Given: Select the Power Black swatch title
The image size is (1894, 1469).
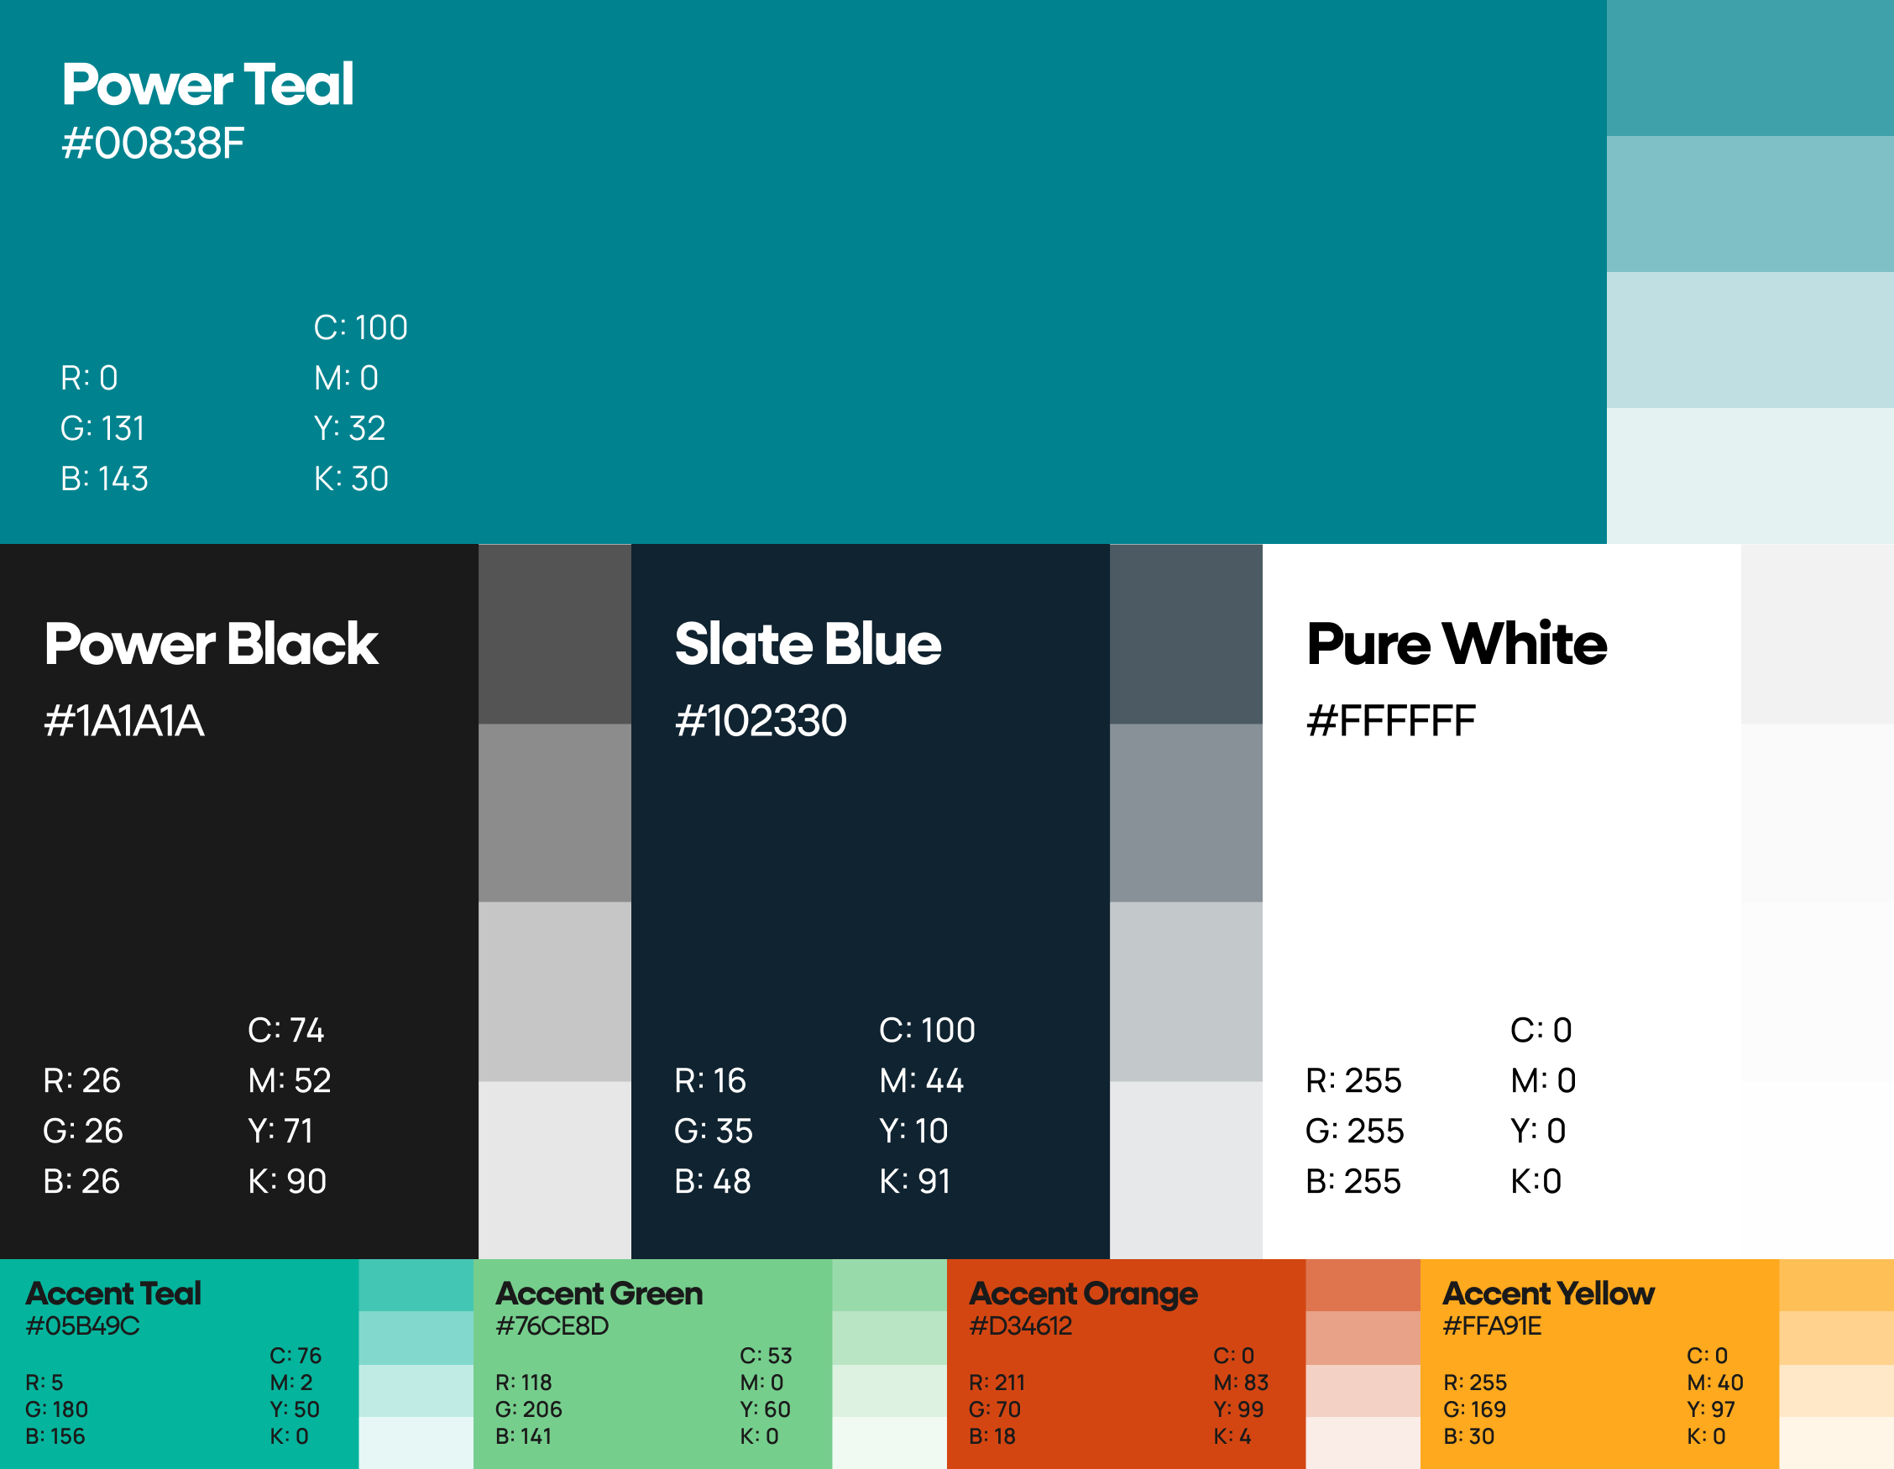Looking at the screenshot, I should 211,645.
